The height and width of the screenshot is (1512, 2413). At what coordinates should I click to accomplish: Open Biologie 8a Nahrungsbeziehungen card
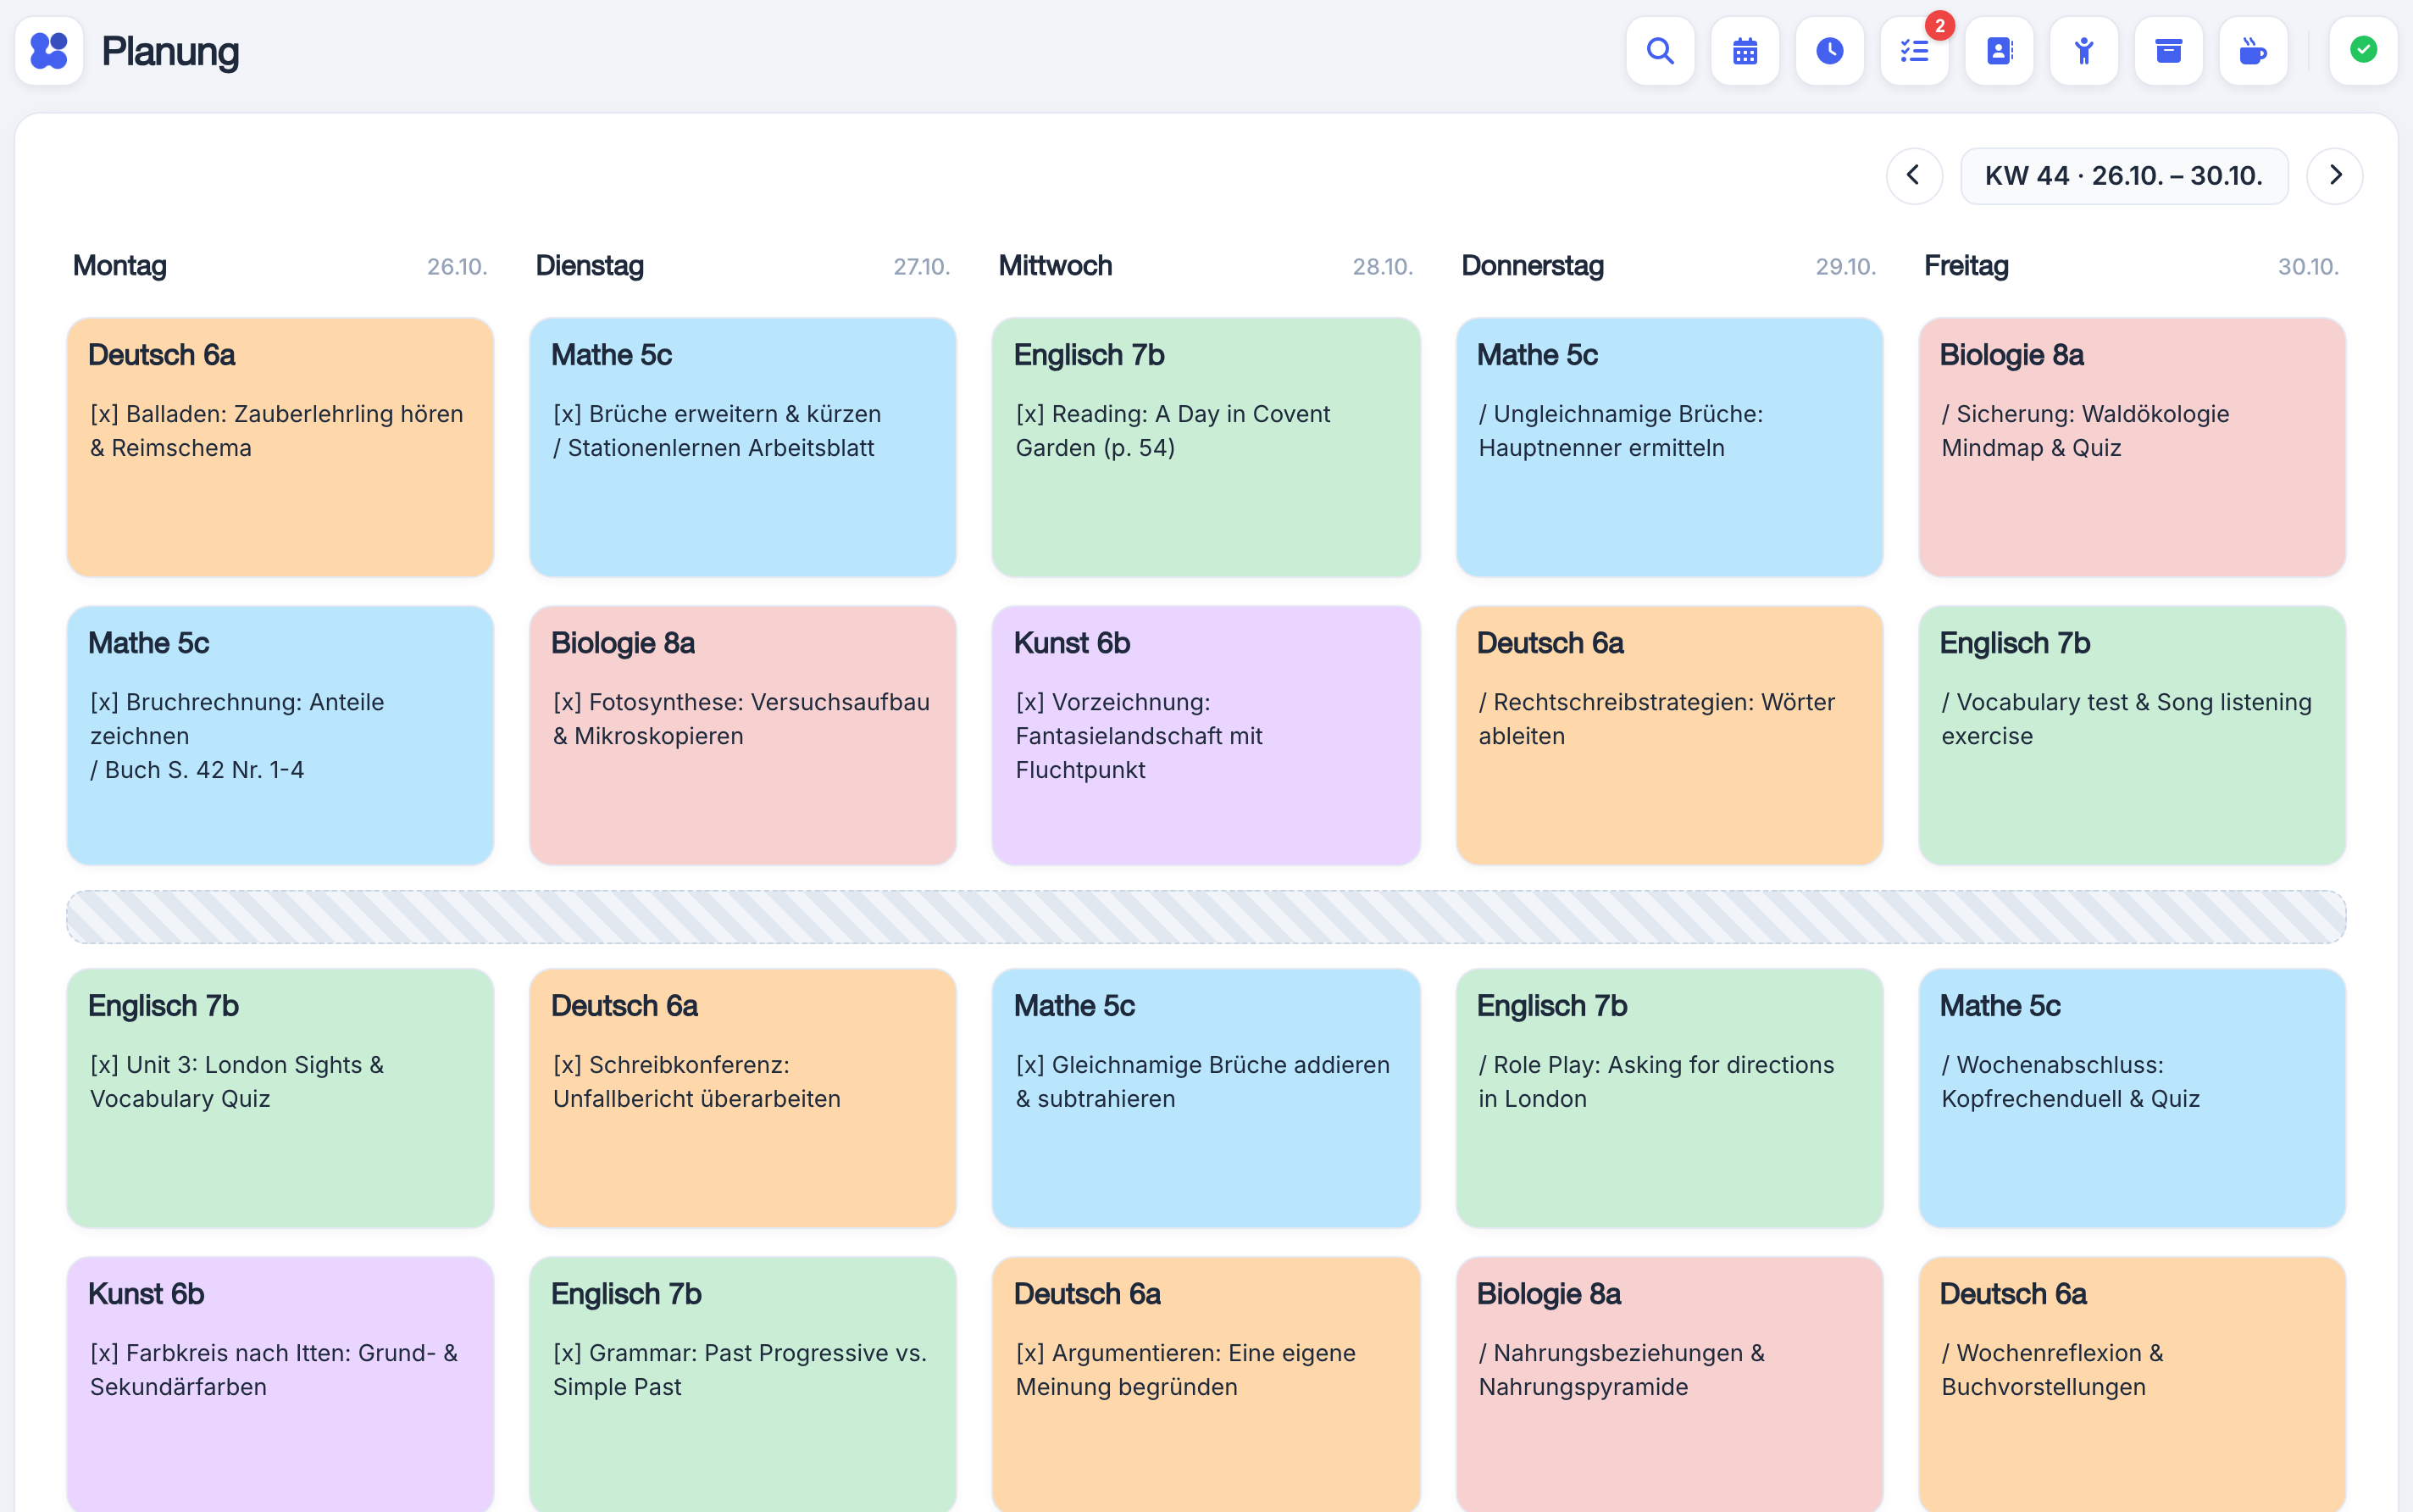pos(1669,1385)
